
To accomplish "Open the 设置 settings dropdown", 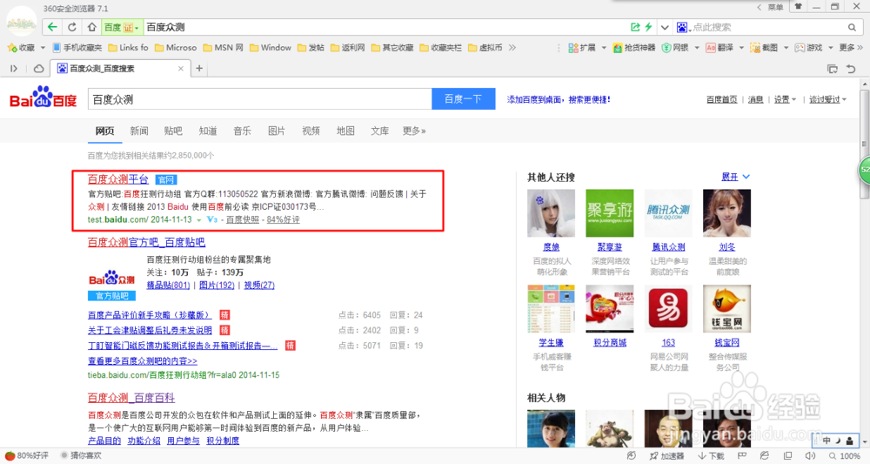I will (785, 99).
